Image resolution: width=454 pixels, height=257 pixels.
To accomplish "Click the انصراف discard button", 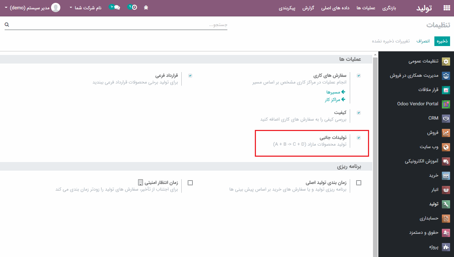I will click(x=423, y=41).
